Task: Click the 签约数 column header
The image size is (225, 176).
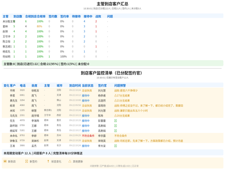Action: point(53,16)
